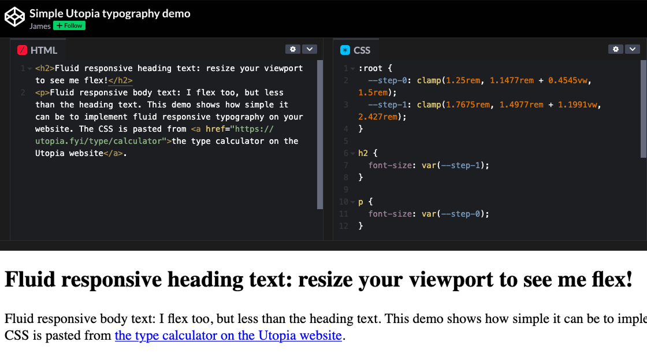This screenshot has height=364, width=647.
Task: Open the CSS editor settings gear
Action: 616,49
